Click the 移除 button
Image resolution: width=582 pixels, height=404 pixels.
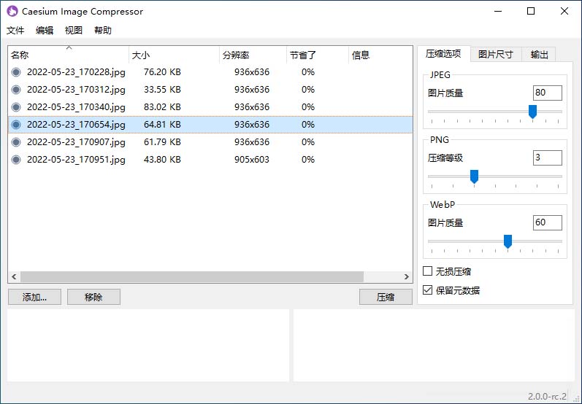[x=93, y=297]
